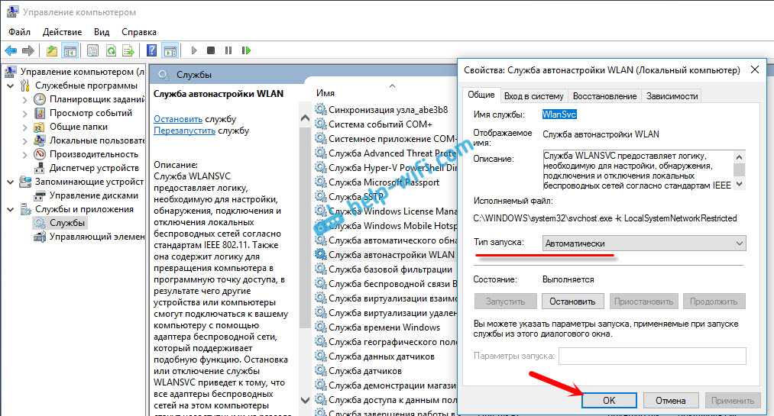774x416 pixels.
Task: Open the Действие menu
Action: [62, 32]
